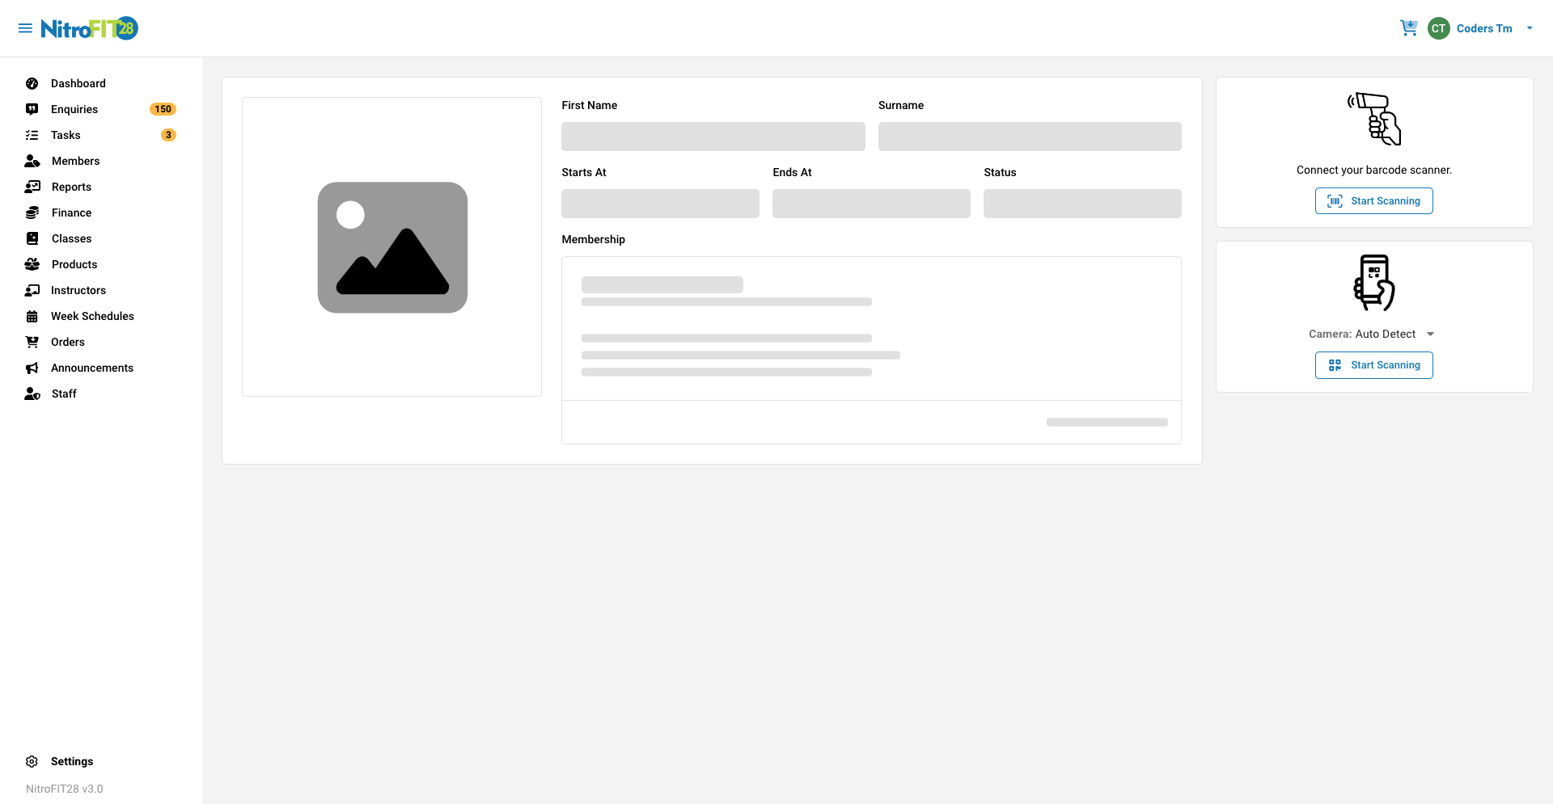The width and height of the screenshot is (1553, 804).
Task: Open Enquiries via its speech-bubble icon
Action: (32, 109)
